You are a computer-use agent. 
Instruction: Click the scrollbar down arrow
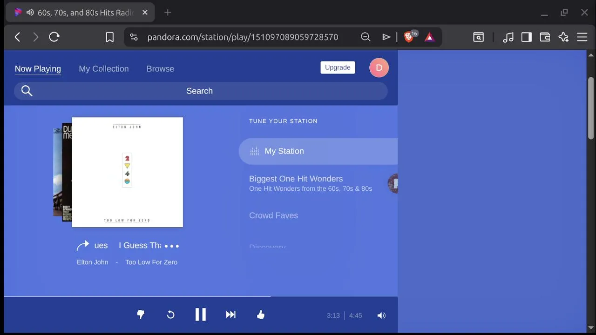591,328
